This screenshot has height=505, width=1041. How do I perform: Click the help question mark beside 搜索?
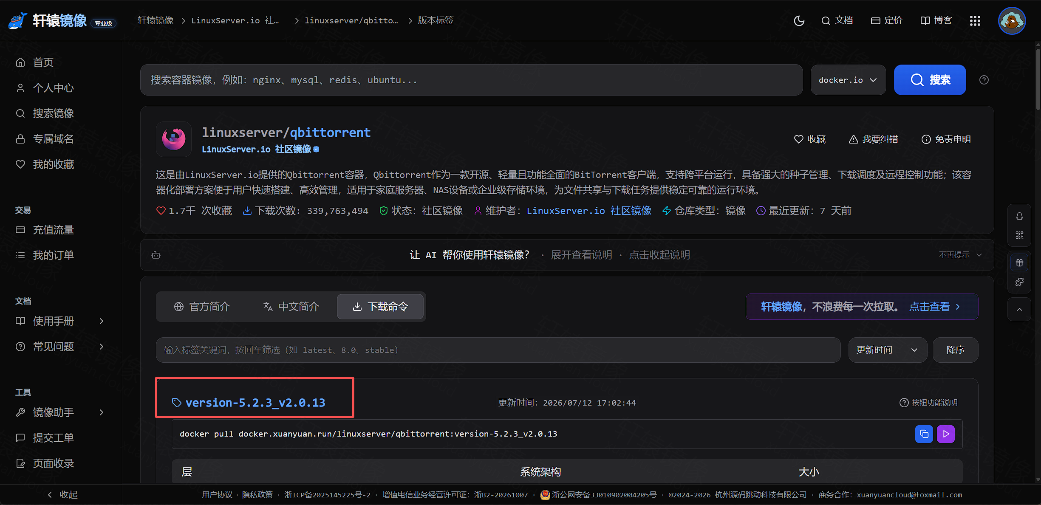[x=984, y=80]
